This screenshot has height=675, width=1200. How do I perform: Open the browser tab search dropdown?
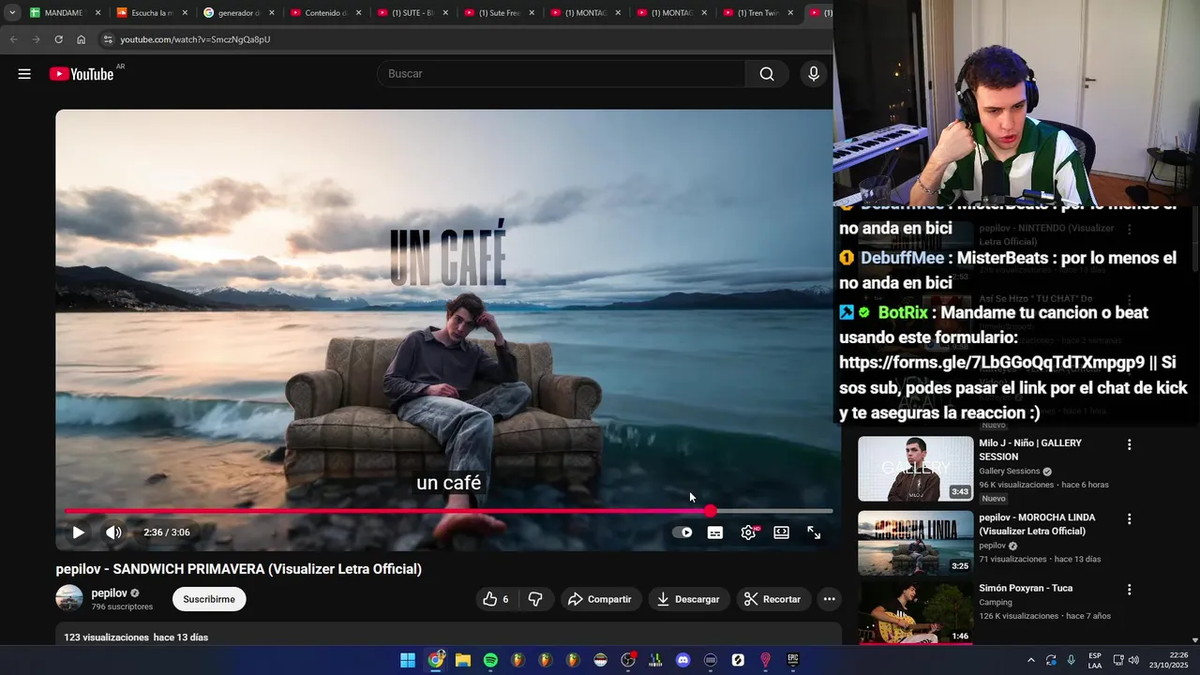coord(12,13)
